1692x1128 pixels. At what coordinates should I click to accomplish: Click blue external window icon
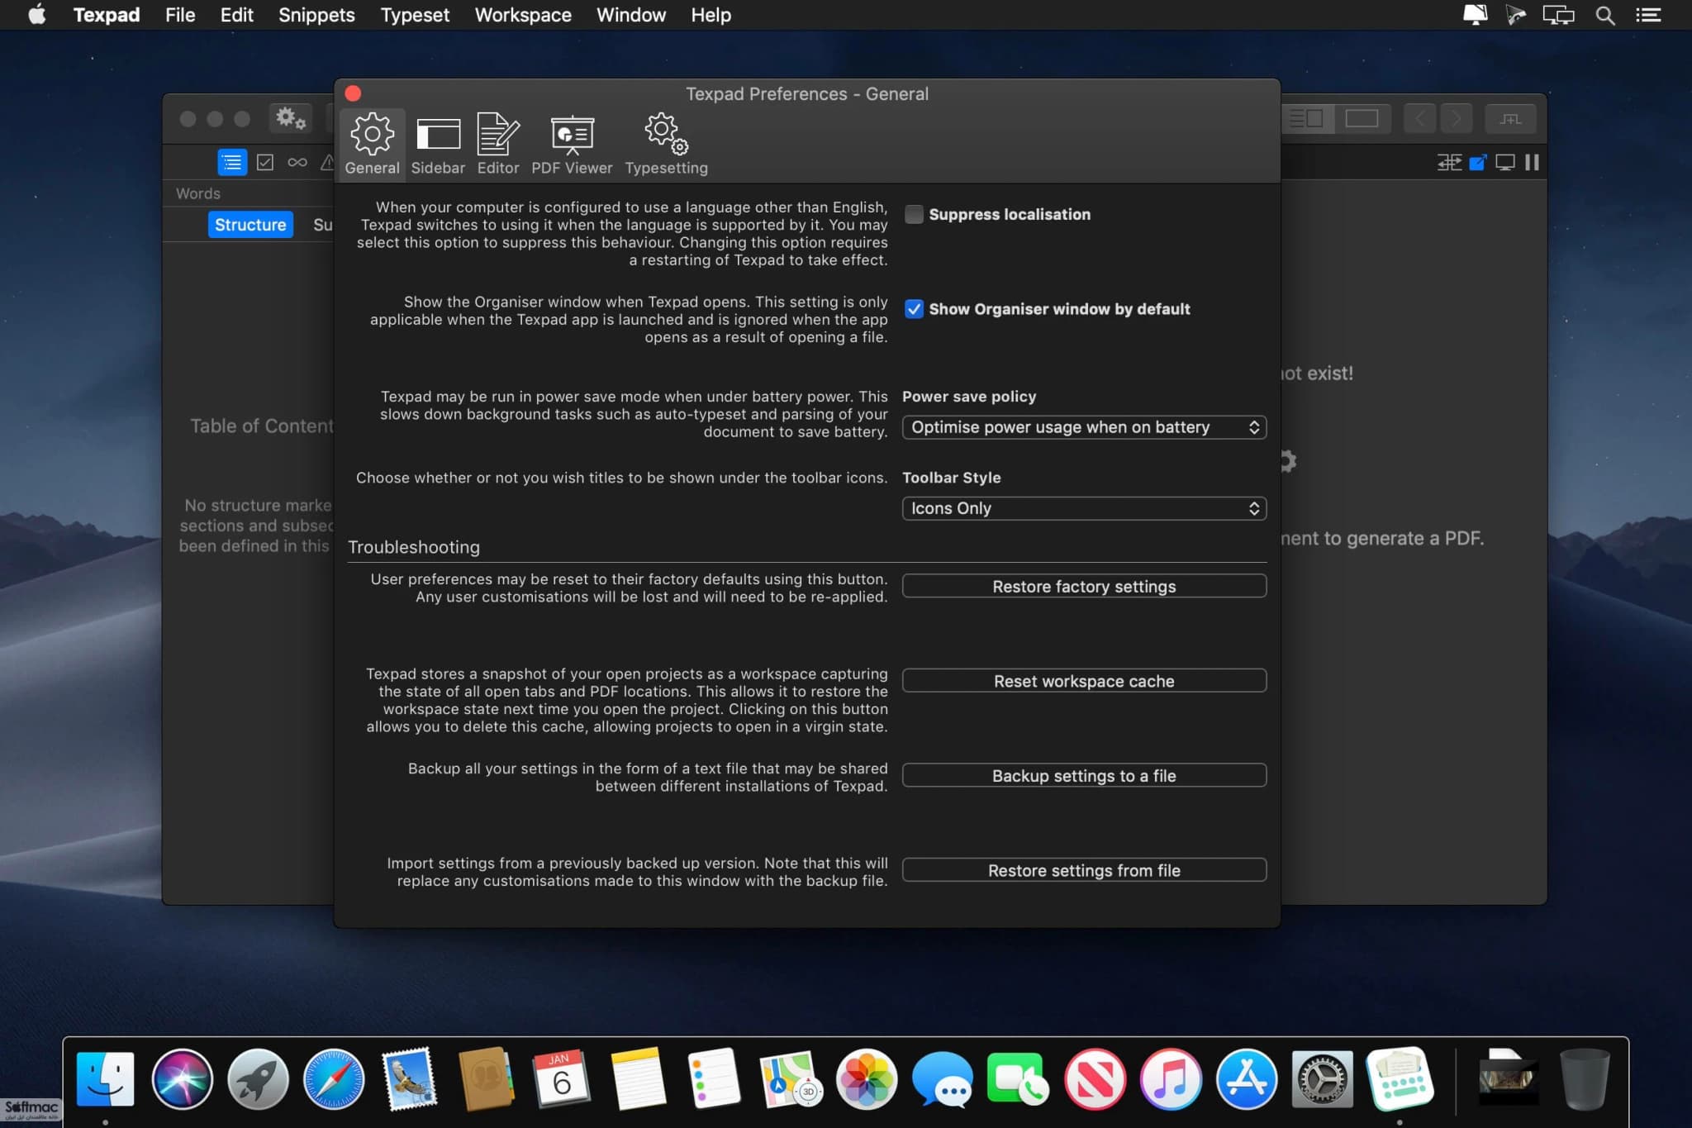[1478, 162]
